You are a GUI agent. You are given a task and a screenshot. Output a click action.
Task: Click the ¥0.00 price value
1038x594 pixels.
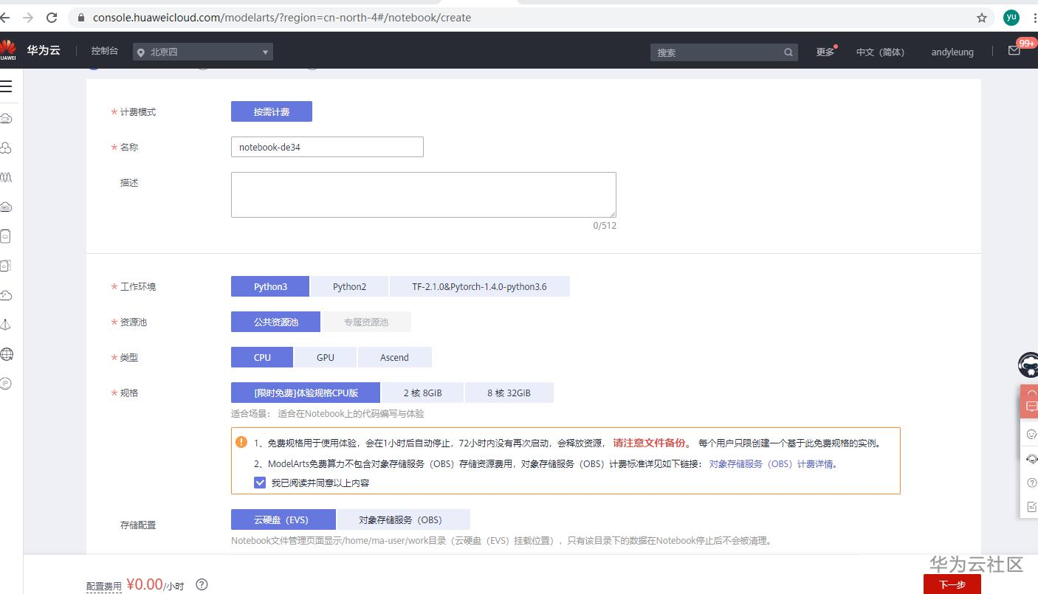point(145,584)
